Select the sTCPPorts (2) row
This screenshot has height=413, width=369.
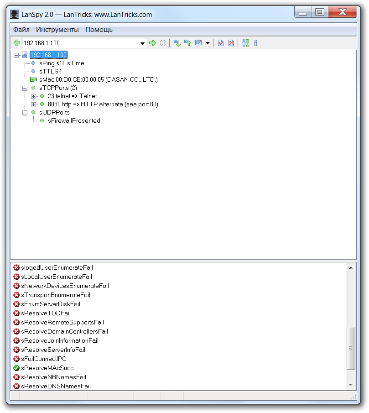coord(58,88)
